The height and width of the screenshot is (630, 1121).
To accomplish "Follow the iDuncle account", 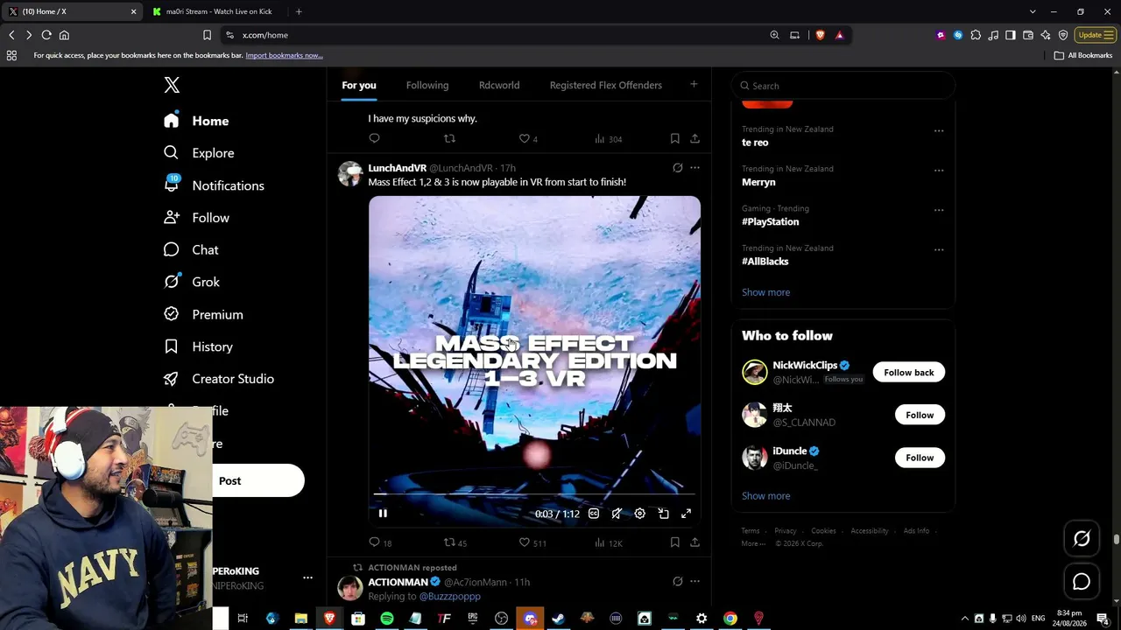I will point(920,458).
